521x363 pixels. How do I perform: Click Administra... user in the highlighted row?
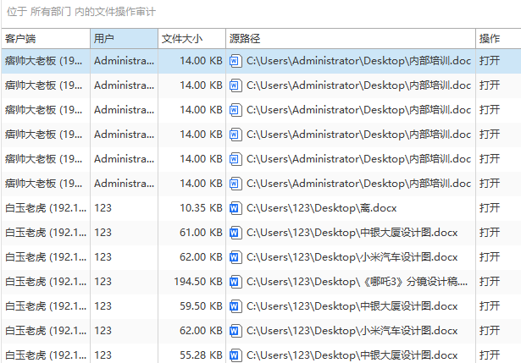(124, 62)
